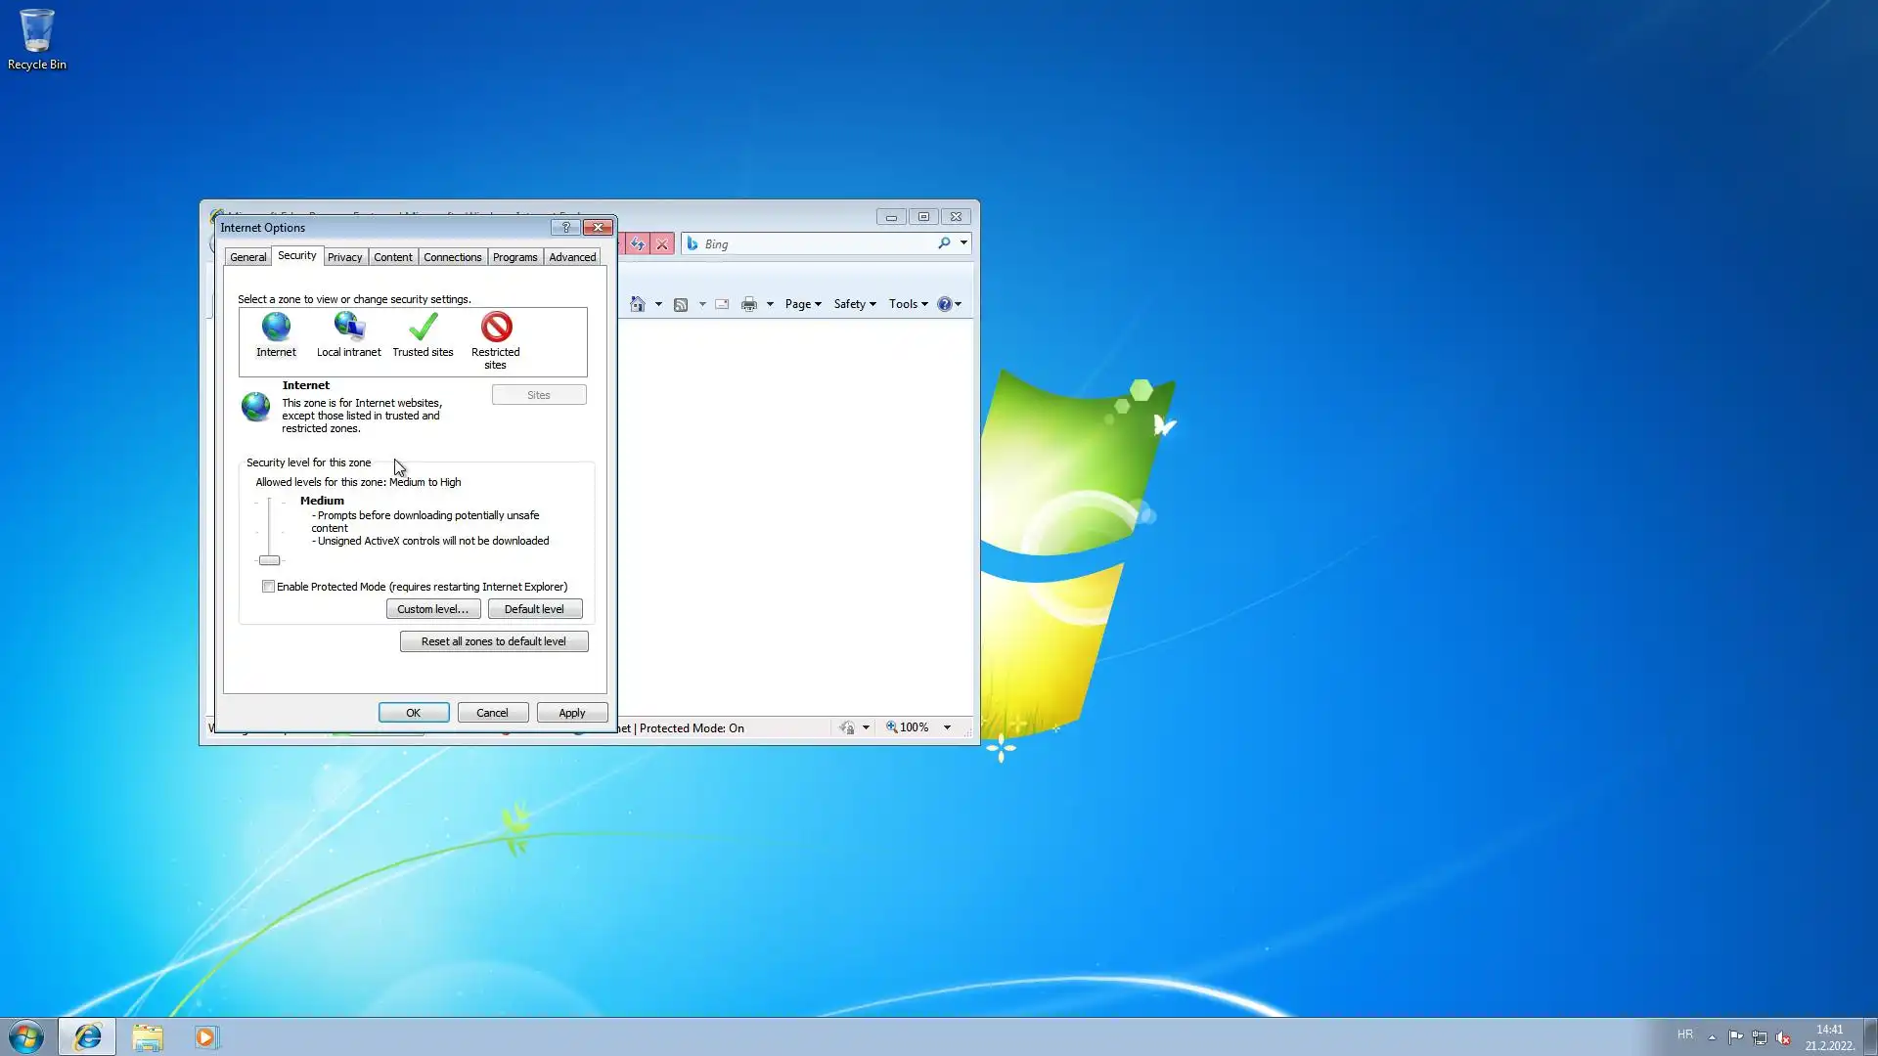Click the security level slider handle
Image resolution: width=1878 pixels, height=1056 pixels.
pyautogui.click(x=269, y=560)
